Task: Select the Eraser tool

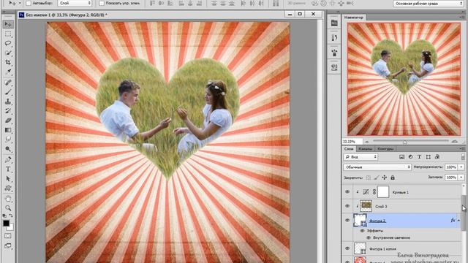Action: click(8, 121)
